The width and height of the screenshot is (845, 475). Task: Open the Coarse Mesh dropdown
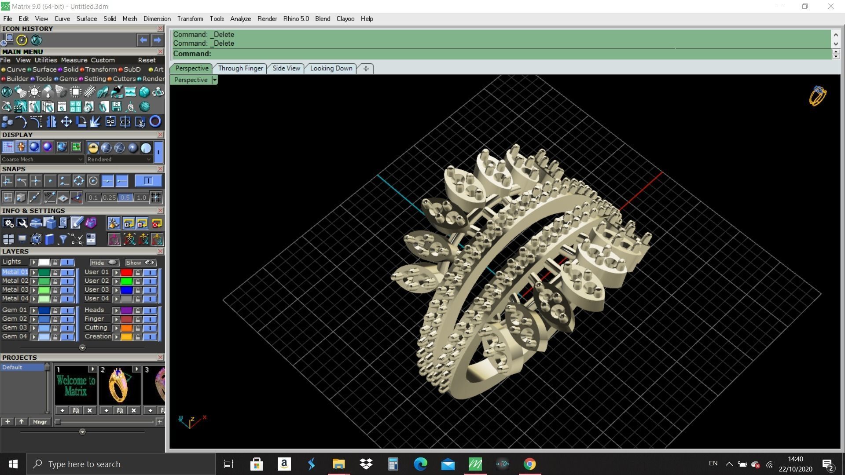coord(42,159)
